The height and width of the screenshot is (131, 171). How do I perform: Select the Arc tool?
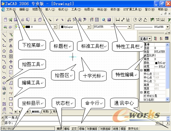click(4, 62)
